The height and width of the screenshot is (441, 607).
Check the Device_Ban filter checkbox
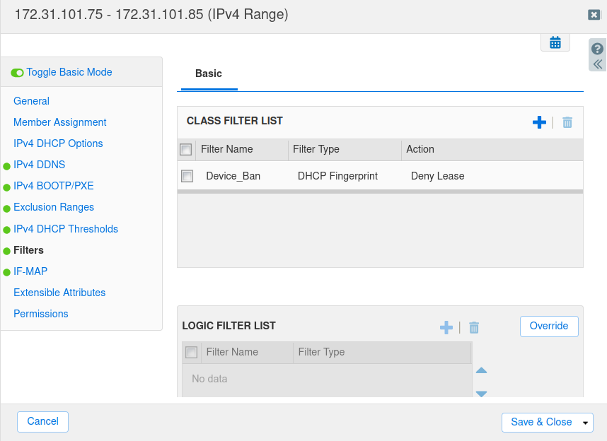pos(187,176)
